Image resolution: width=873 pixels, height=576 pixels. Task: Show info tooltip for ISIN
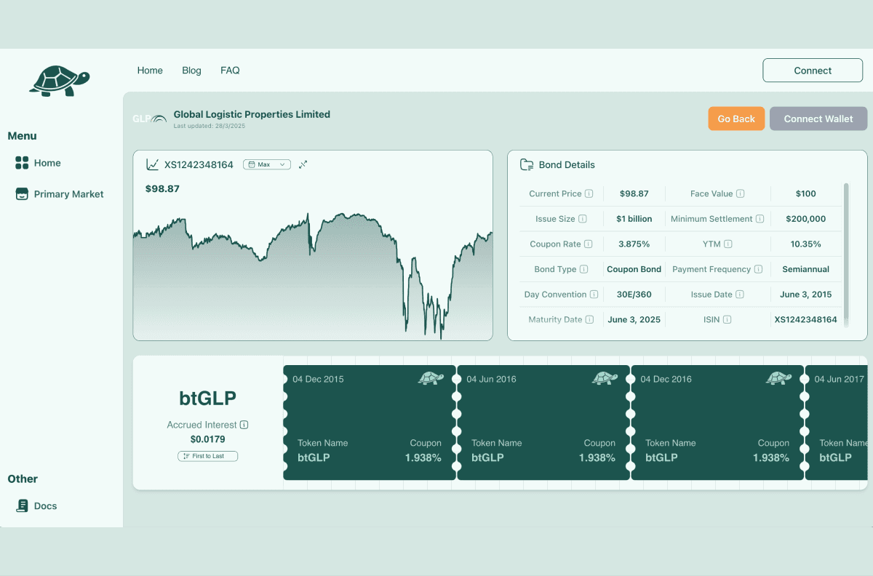tap(727, 319)
